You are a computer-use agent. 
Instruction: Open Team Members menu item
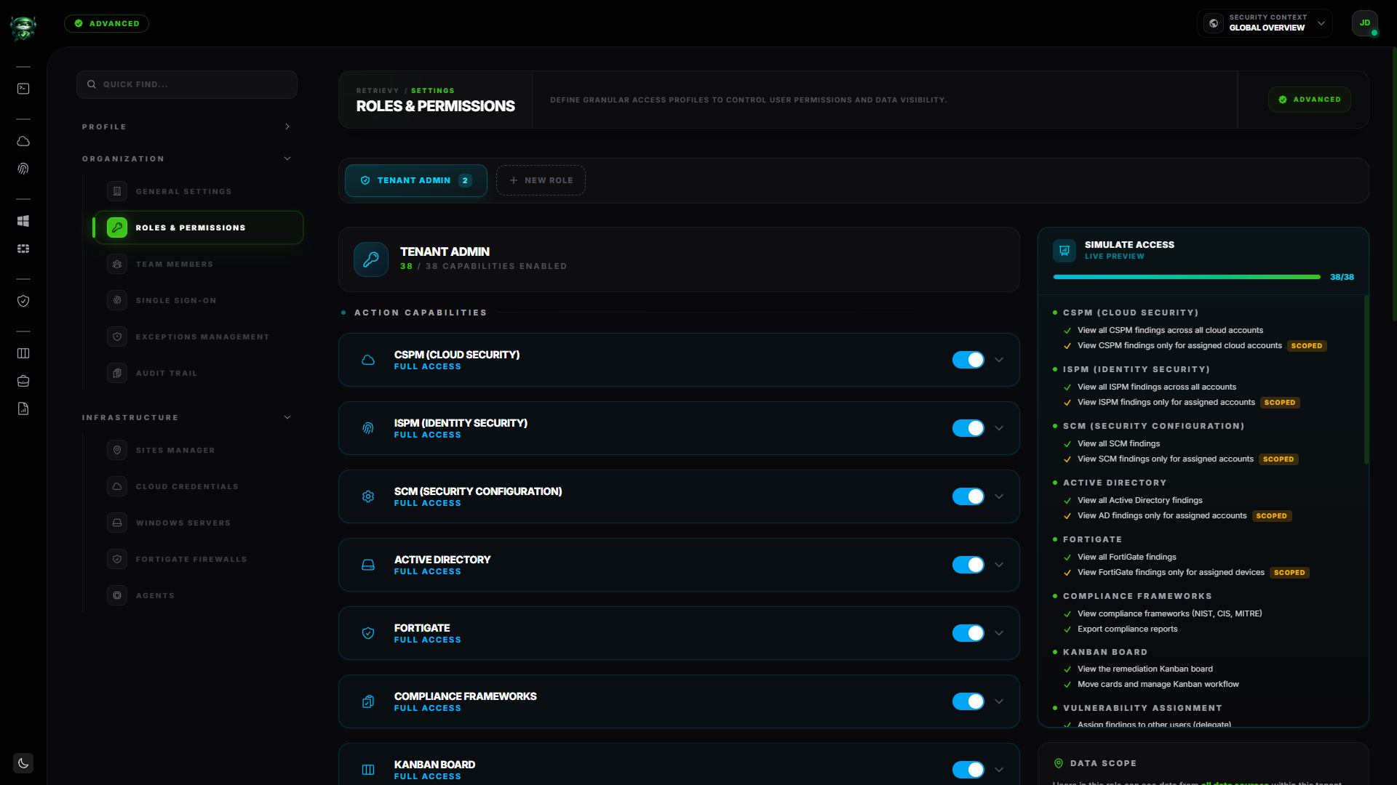coord(198,264)
